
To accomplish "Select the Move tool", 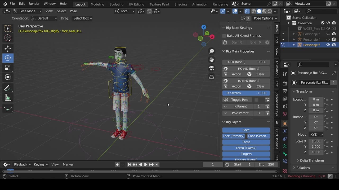I will pos(8,49).
